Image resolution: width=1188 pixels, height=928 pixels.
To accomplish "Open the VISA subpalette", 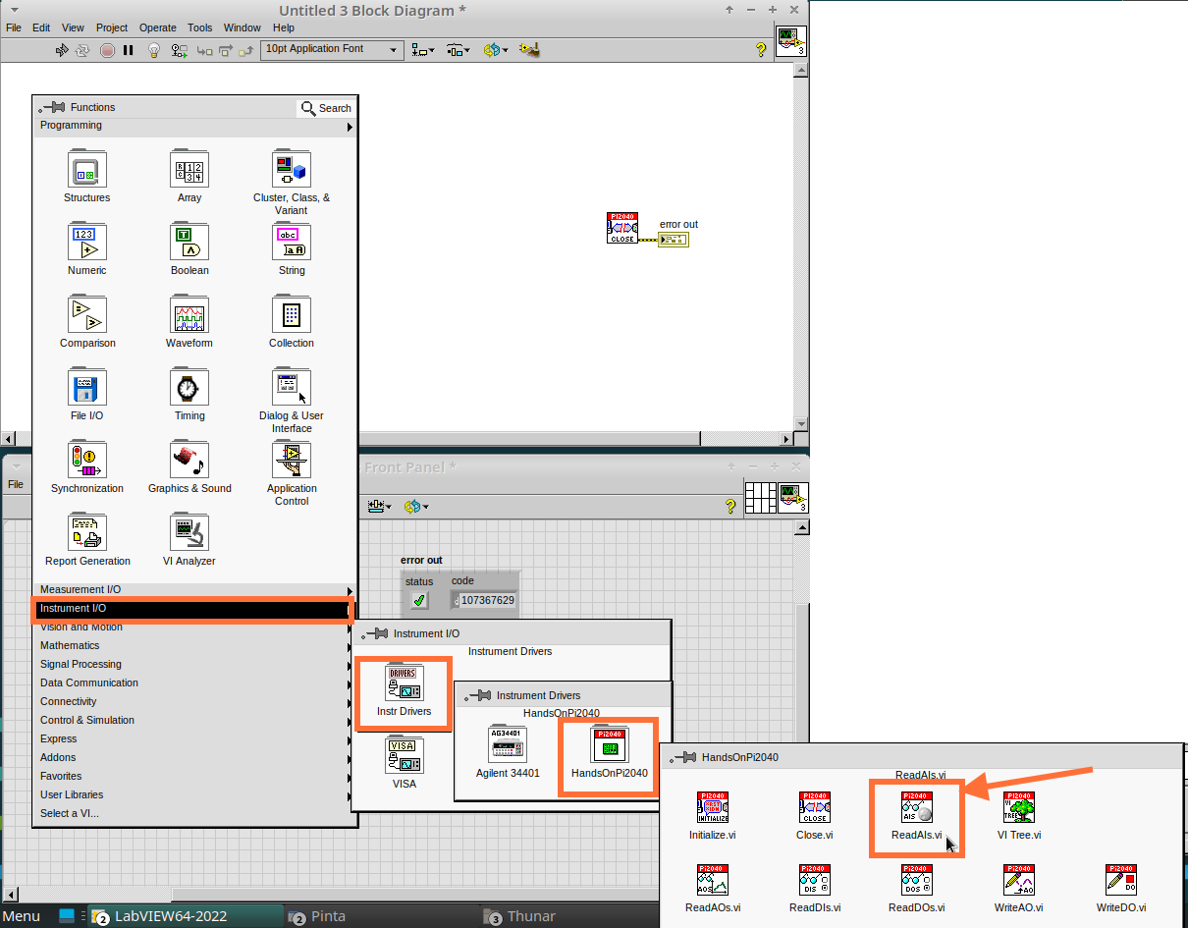I will [404, 764].
